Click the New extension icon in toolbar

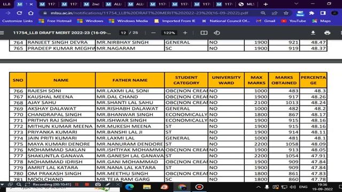(x=300, y=13)
